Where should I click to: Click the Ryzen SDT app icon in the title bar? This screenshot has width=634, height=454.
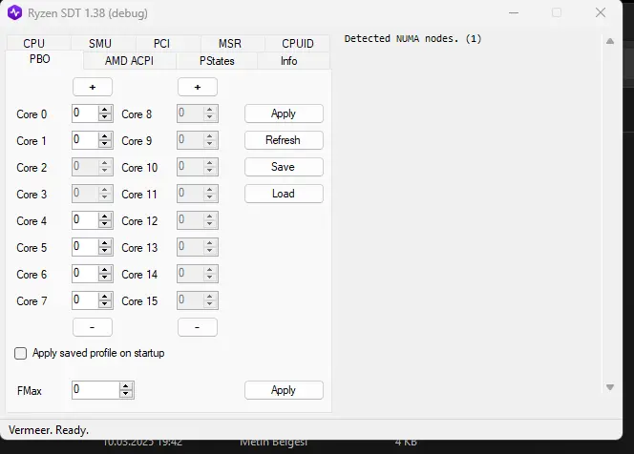point(15,12)
